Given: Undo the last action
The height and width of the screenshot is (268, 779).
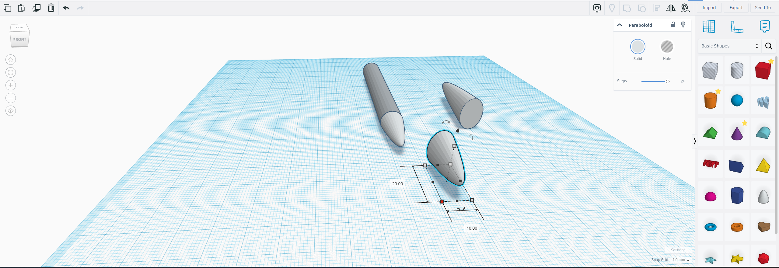Looking at the screenshot, I should pos(66,8).
